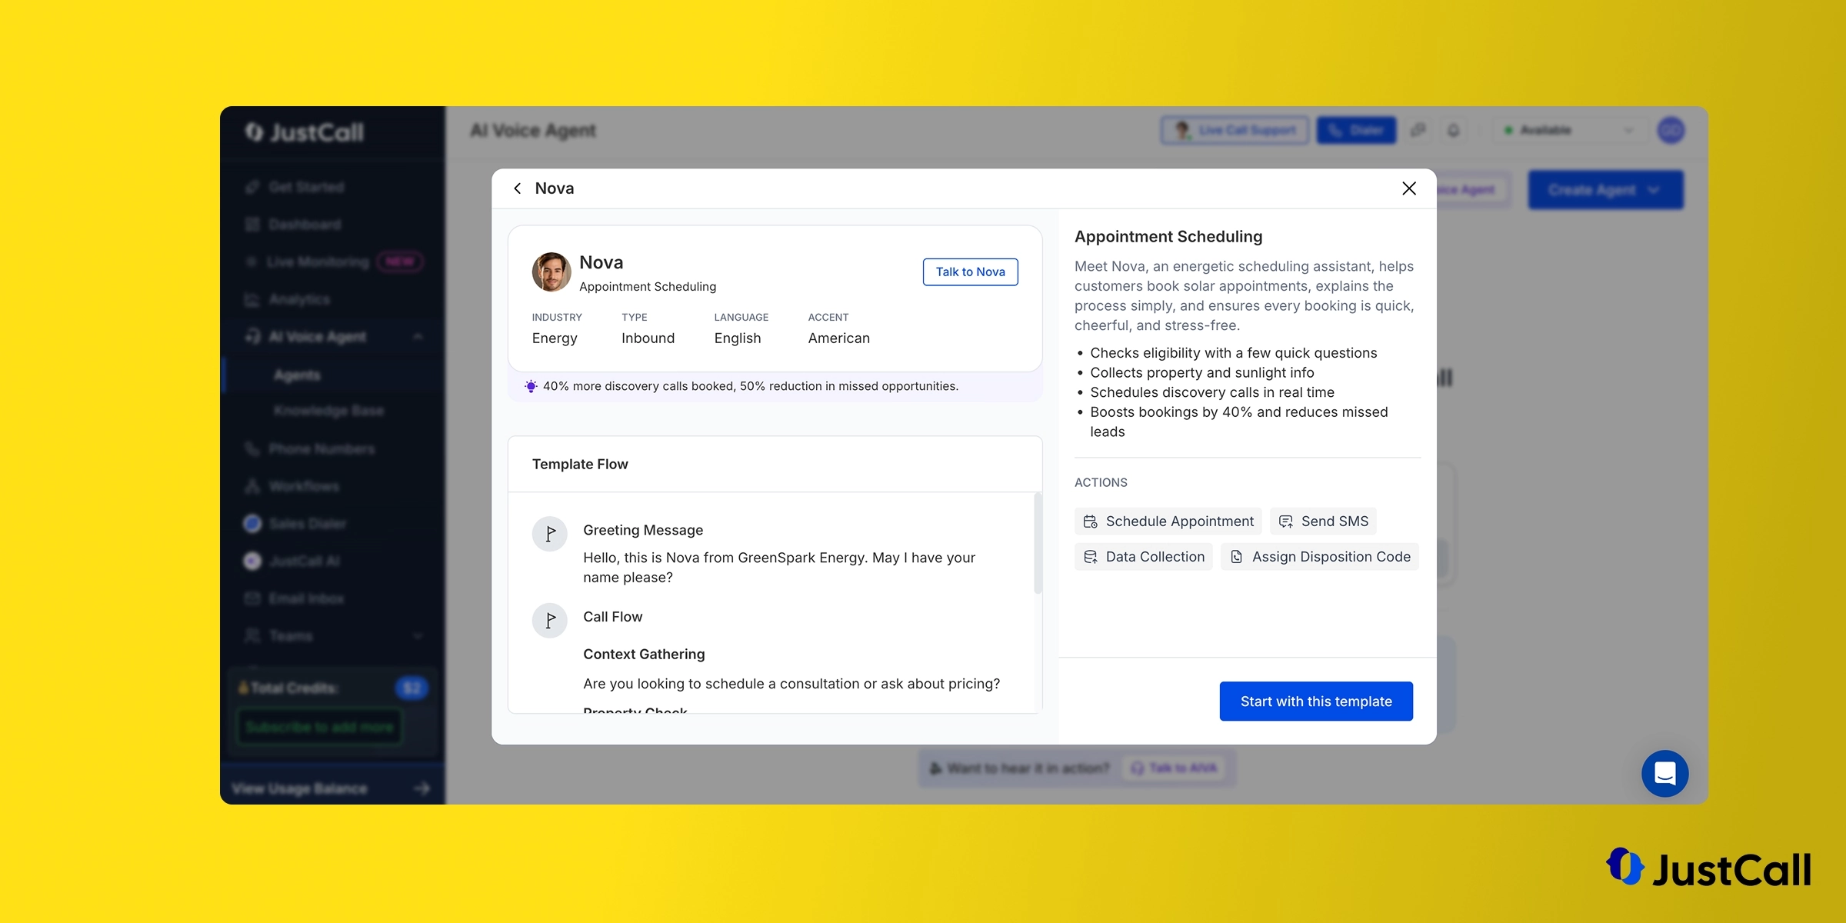The width and height of the screenshot is (1846, 923).
Task: Click the 'Inbound' type value
Action: [x=648, y=338]
